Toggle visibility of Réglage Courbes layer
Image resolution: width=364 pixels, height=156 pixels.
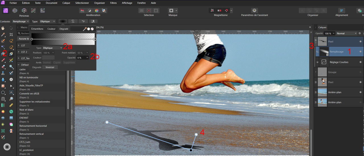[x=361, y=62]
